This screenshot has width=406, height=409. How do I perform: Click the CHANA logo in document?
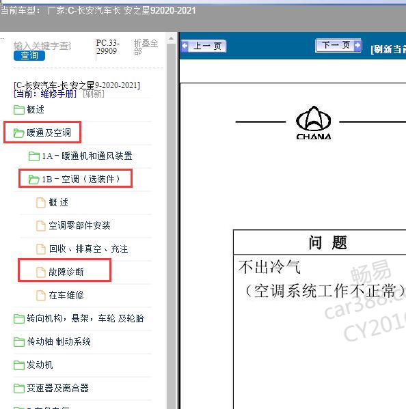tap(314, 123)
